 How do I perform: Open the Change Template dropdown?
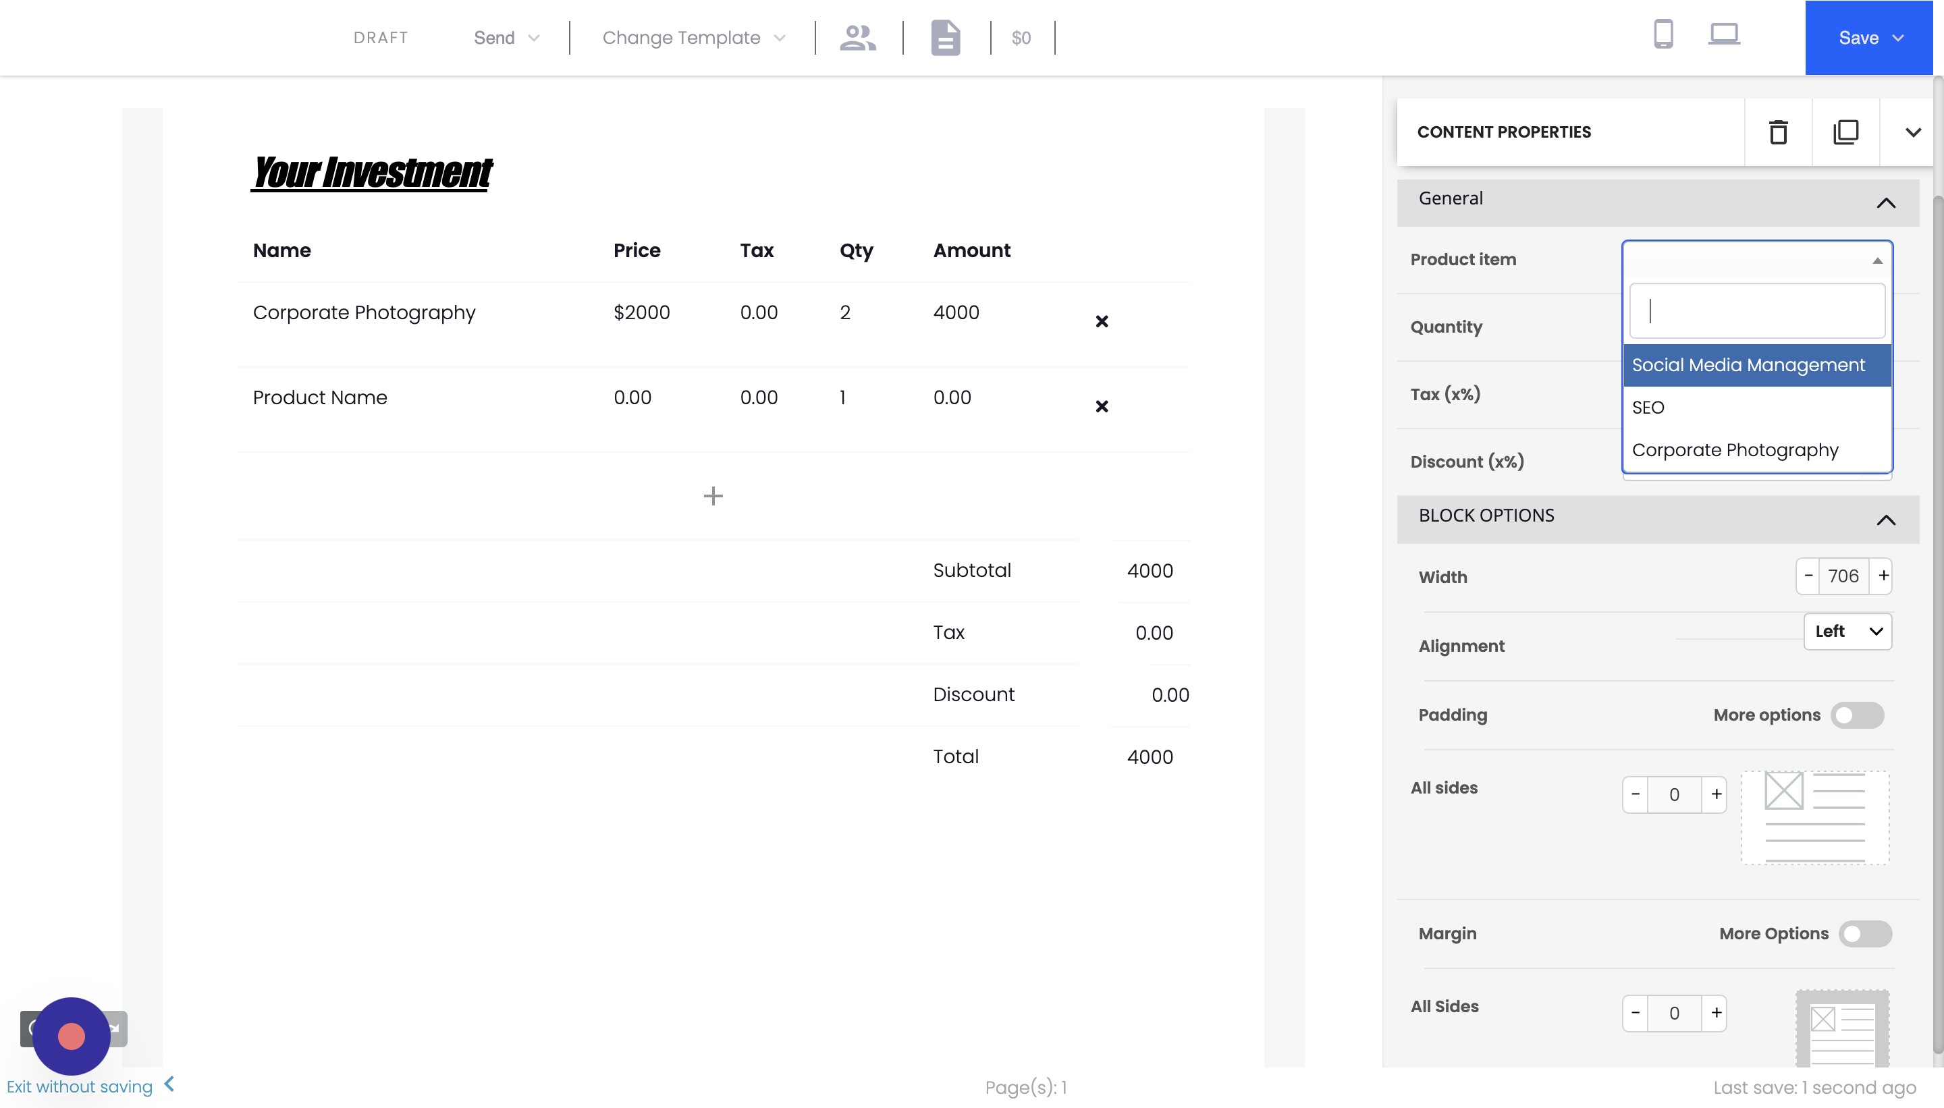pyautogui.click(x=693, y=38)
